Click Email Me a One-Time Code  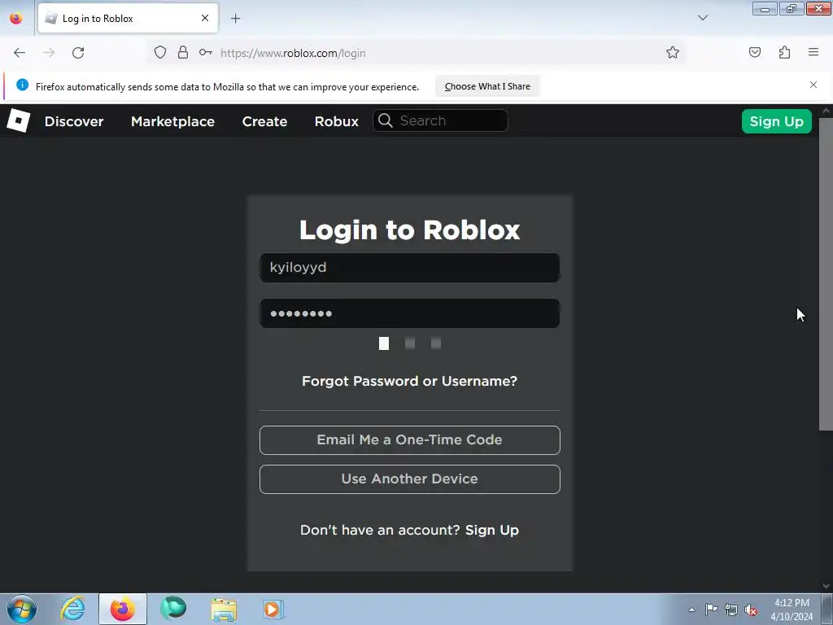[x=410, y=440]
